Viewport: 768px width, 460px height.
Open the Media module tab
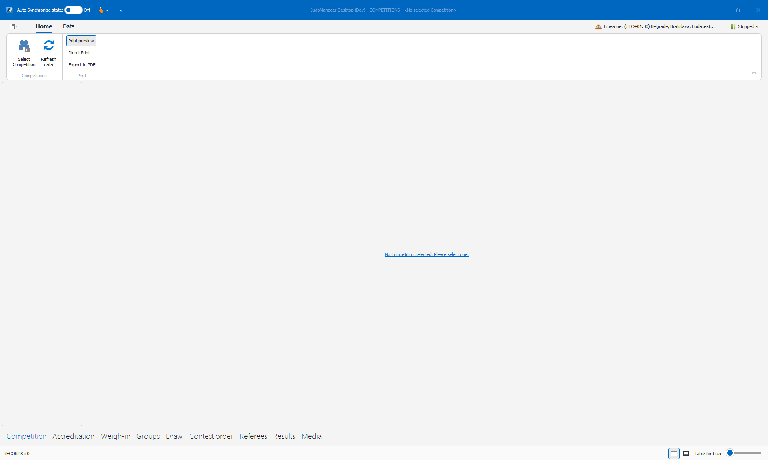[312, 436]
